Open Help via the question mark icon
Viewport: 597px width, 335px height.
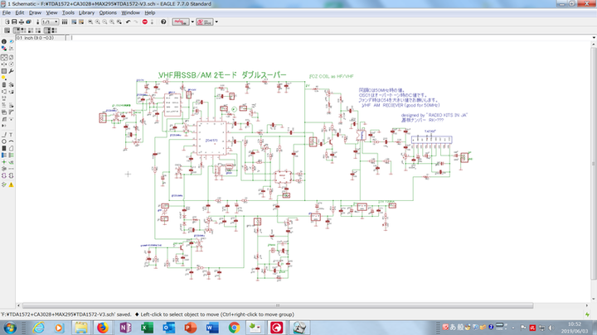pos(162,22)
